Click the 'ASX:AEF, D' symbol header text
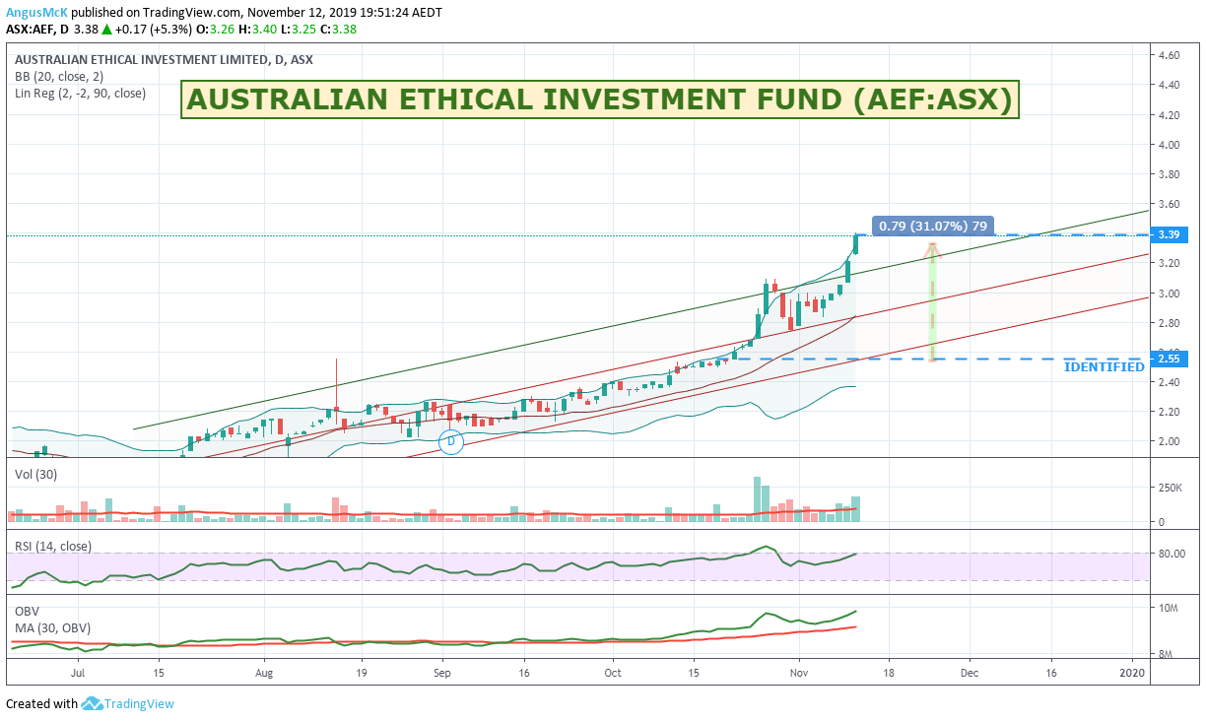Image resolution: width=1206 pixels, height=721 pixels. (37, 29)
